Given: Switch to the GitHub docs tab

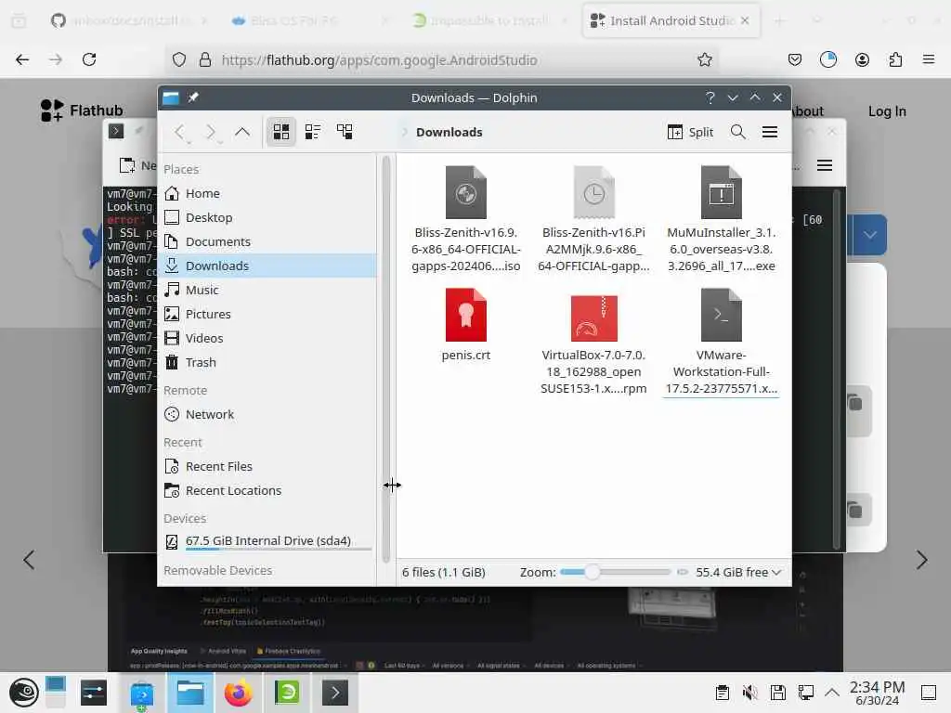Looking at the screenshot, I should 127,20.
